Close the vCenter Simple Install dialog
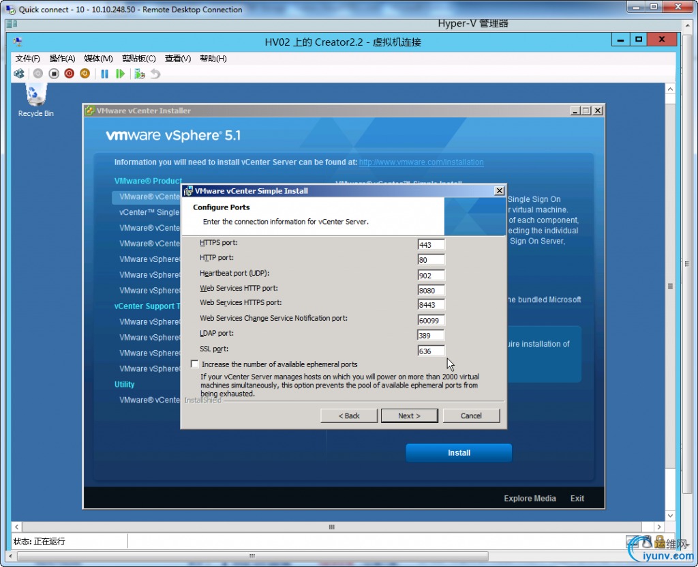Image resolution: width=698 pixels, height=567 pixels. pyautogui.click(x=500, y=191)
